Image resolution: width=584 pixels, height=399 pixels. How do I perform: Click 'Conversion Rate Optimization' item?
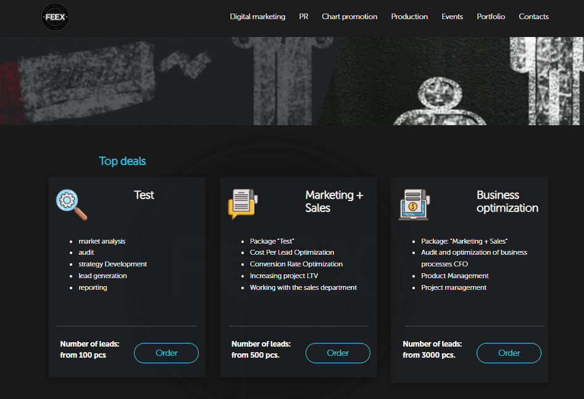[296, 264]
